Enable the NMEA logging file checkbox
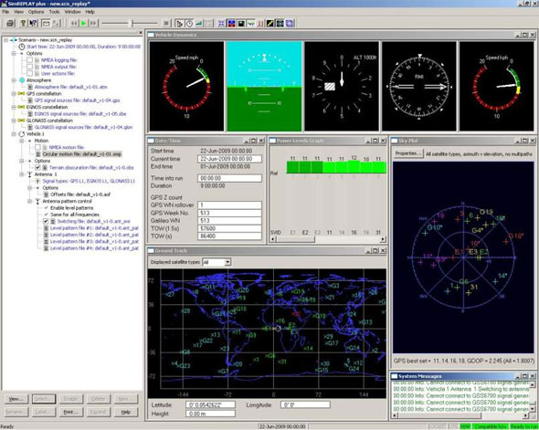Image resolution: width=539 pixels, height=430 pixels. 29,59
